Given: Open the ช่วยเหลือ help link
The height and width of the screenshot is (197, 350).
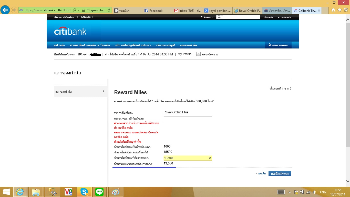Looking at the screenshot, I should tap(269, 17).
